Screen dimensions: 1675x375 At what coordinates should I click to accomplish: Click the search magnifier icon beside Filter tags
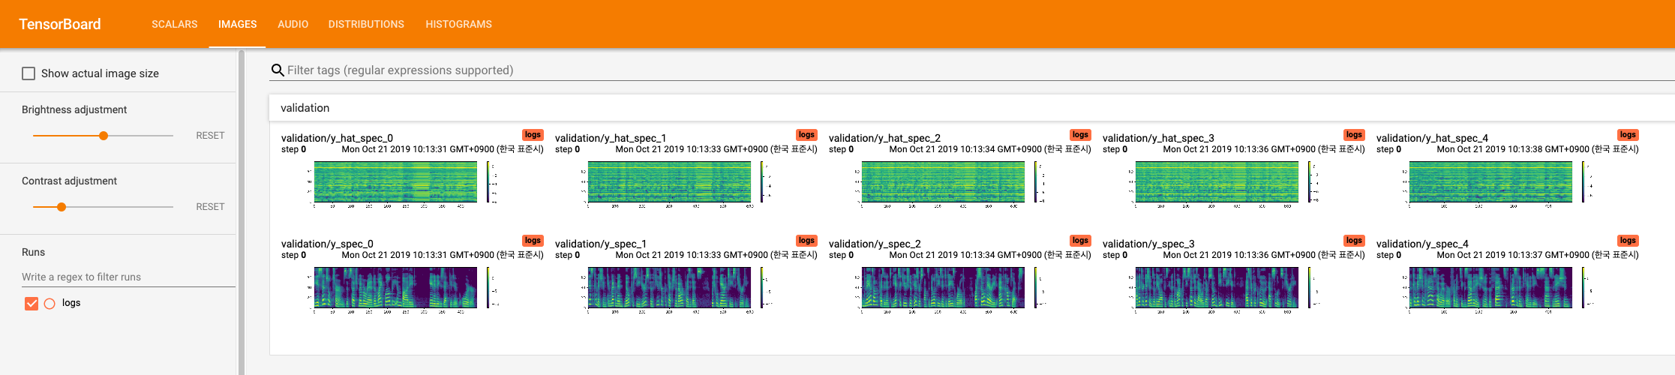click(x=278, y=70)
